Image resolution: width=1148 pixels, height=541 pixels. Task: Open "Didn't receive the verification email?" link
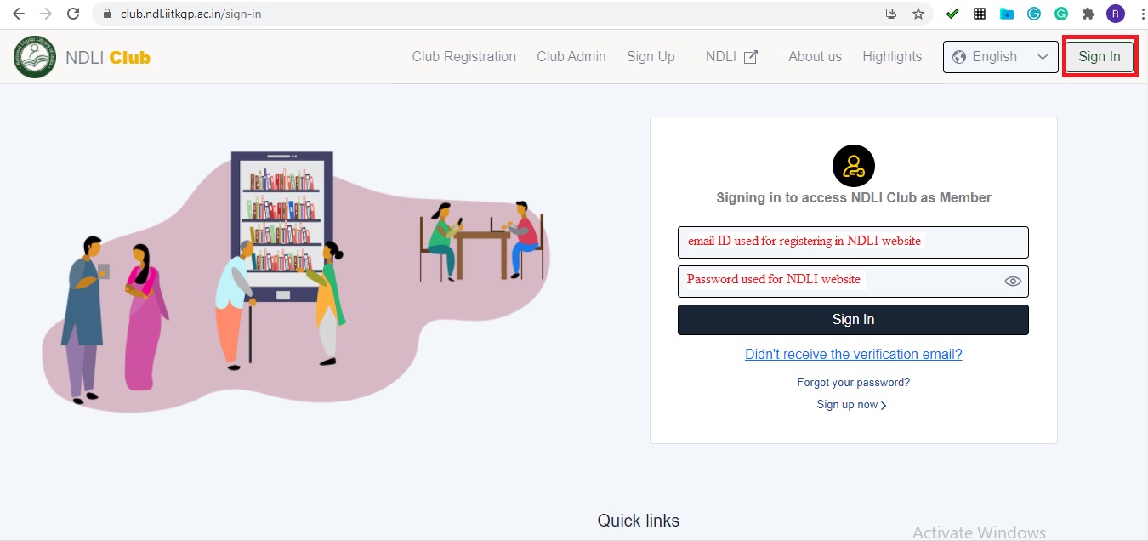pyautogui.click(x=854, y=355)
